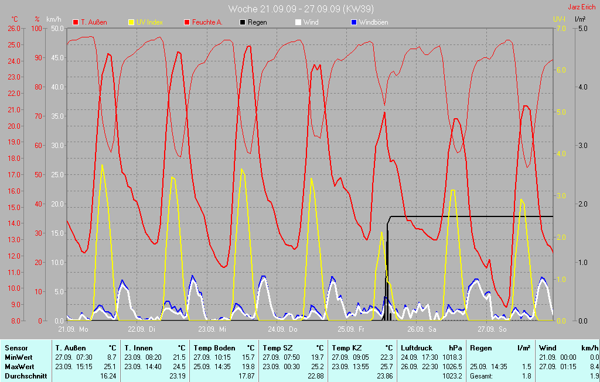The width and height of the screenshot is (600, 382).
Task: Click the T. Außen maximum value 25.1
Action: point(110,367)
